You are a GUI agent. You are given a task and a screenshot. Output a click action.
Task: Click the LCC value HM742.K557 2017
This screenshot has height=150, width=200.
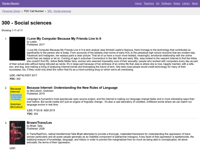click(27, 76)
